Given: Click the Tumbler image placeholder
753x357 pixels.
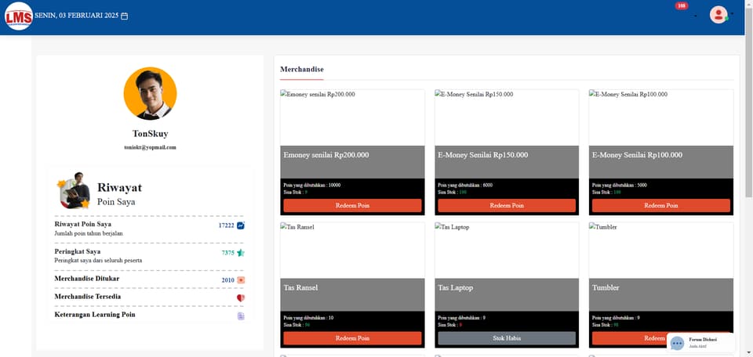Looking at the screenshot, I should point(660,251).
